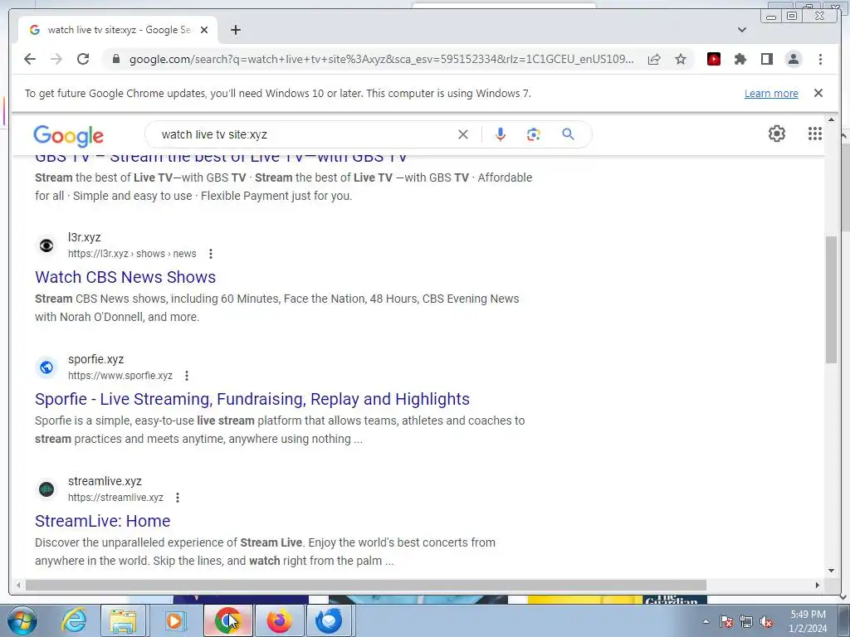Viewport: 850px width, 637px height.
Task: Click the sporfie.xyz globe favicon
Action: (46, 367)
